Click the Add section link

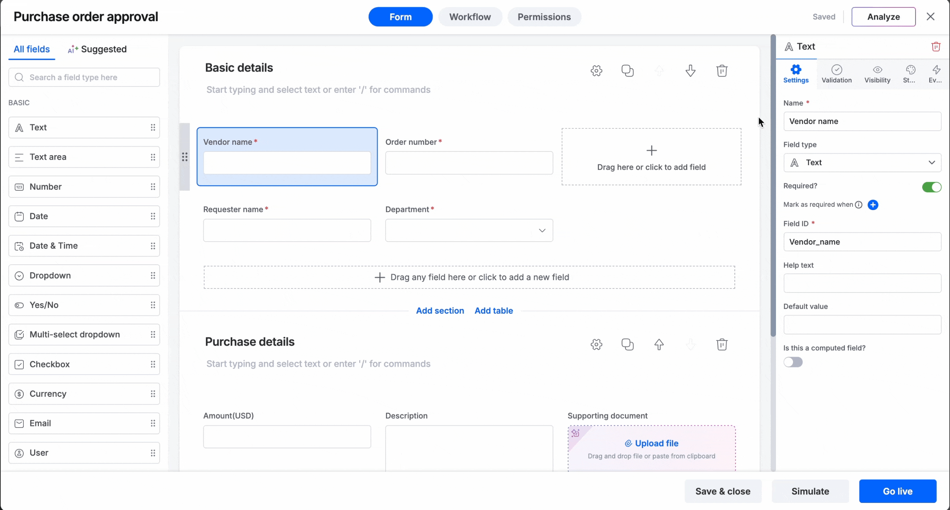pyautogui.click(x=440, y=311)
